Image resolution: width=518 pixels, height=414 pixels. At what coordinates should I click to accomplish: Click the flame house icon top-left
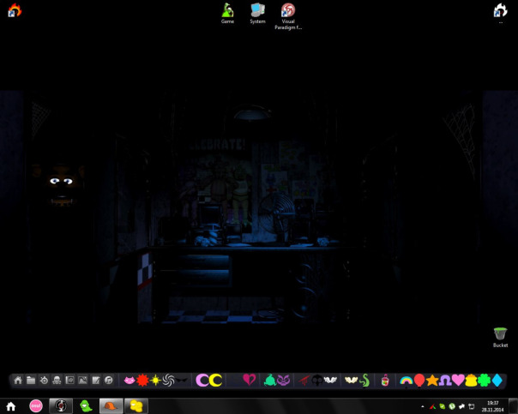[14, 10]
